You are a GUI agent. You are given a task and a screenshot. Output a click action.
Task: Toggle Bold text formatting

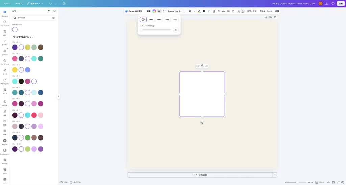click(204, 11)
